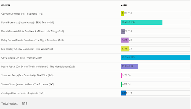The width and height of the screenshot is (191, 109).
Task: Click the Steven Strait green vote sliver
Action: pos(121,84)
